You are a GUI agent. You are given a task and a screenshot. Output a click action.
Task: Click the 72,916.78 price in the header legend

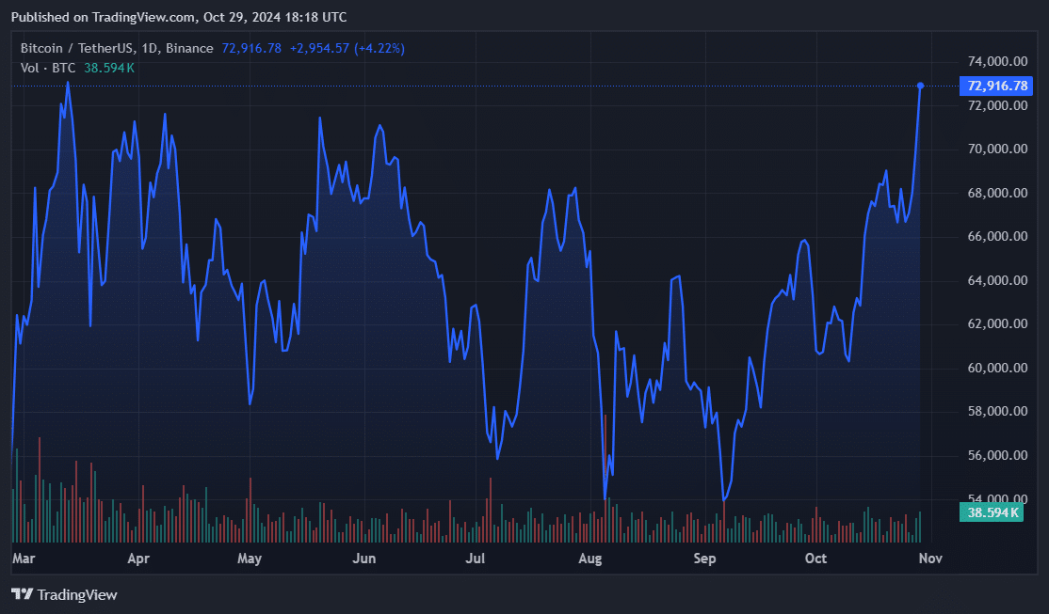pyautogui.click(x=251, y=48)
